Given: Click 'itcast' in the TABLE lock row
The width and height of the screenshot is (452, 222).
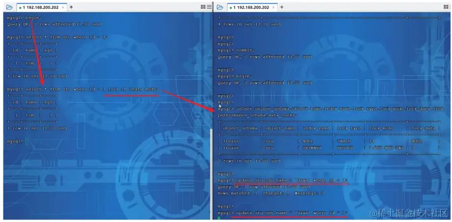Looking at the screenshot, I should point(231,141).
